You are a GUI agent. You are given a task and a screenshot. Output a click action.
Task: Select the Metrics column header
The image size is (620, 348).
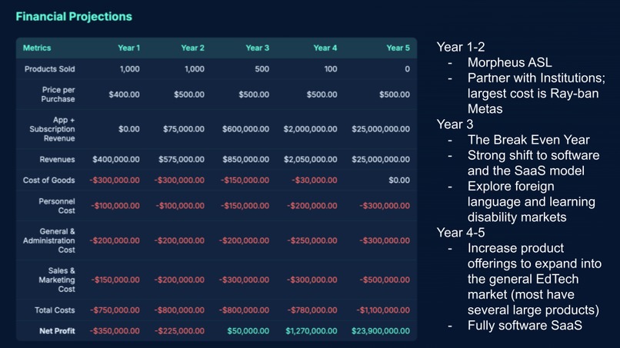[x=37, y=48]
